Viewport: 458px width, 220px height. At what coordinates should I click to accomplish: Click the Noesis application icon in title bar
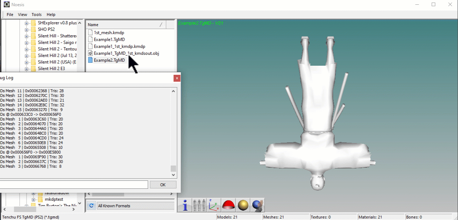(7, 4)
